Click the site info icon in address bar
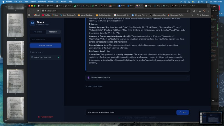 pyautogui.click(x=43, y=11)
